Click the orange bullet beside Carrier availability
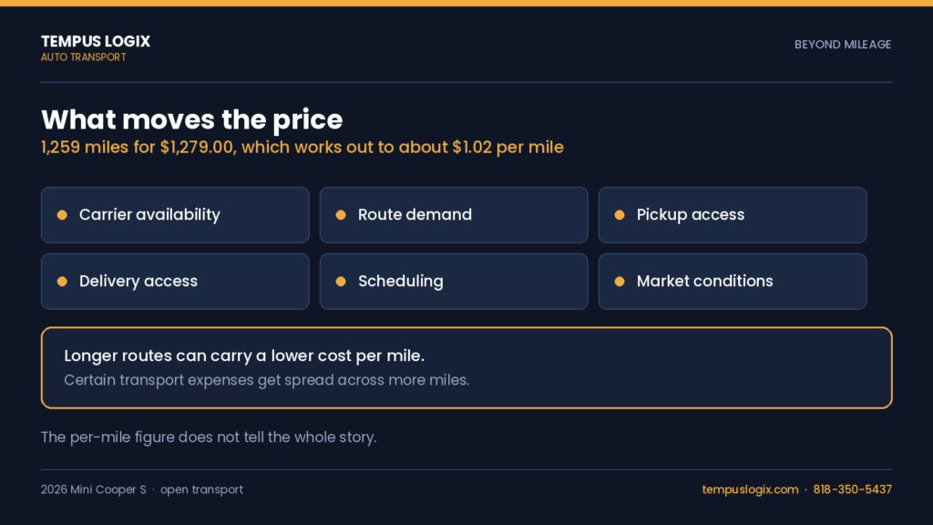The image size is (933, 525). point(62,215)
